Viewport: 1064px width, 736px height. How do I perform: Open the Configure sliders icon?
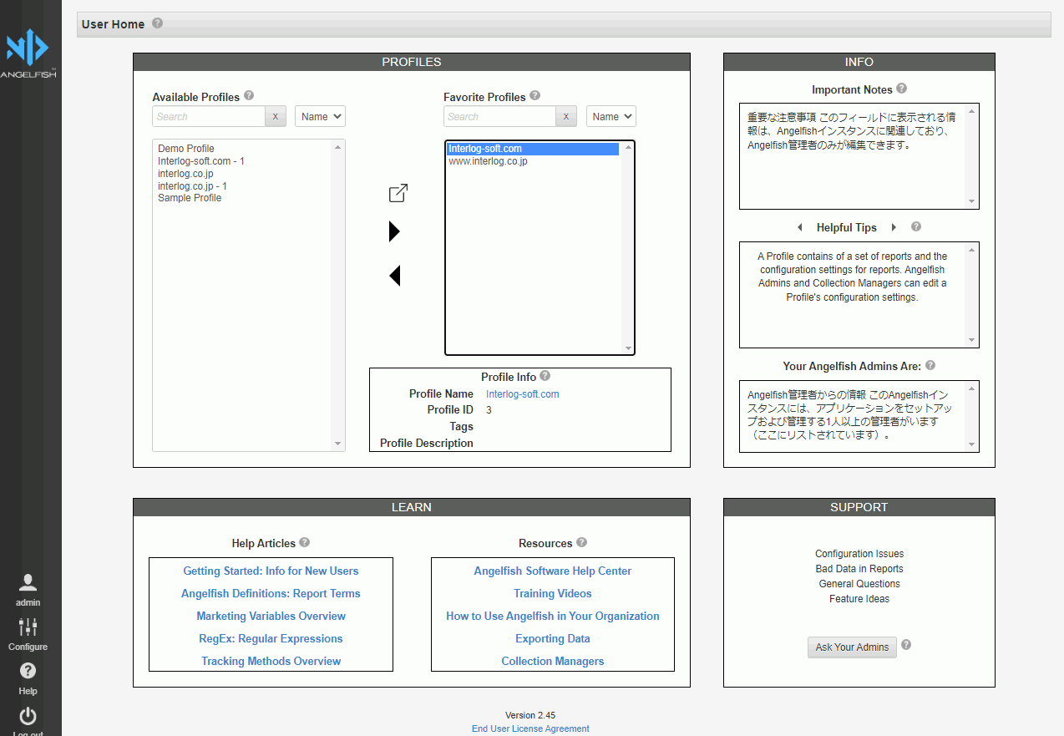point(28,627)
